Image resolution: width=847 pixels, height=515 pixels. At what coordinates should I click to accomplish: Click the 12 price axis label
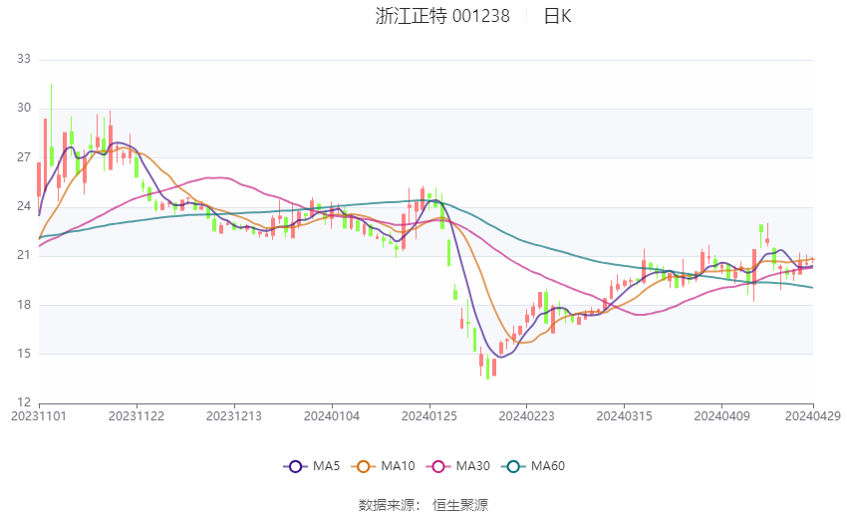click(24, 402)
